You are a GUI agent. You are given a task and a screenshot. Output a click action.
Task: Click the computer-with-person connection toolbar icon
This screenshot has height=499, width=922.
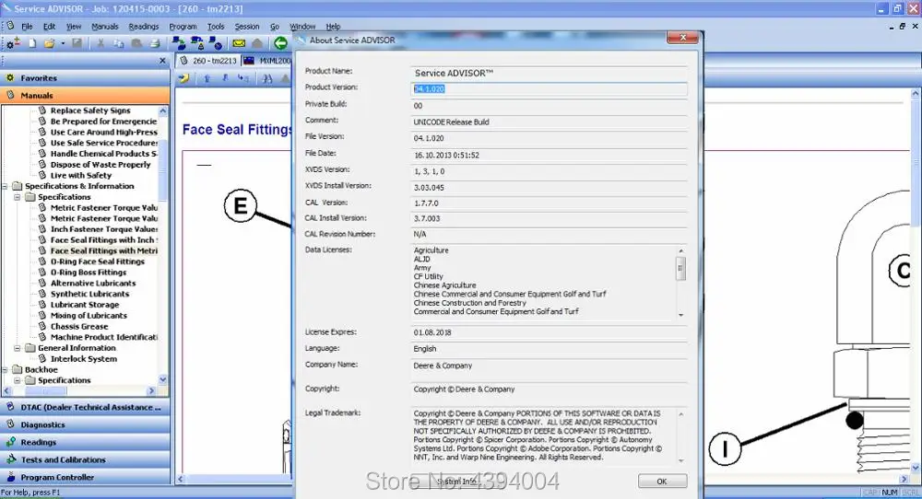(x=197, y=43)
